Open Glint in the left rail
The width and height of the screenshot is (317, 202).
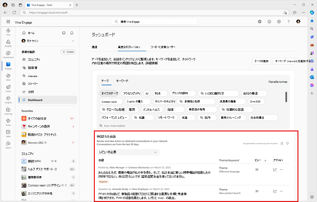tap(8, 77)
